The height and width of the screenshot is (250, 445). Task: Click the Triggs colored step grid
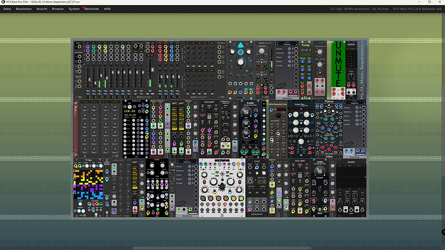coord(88,184)
